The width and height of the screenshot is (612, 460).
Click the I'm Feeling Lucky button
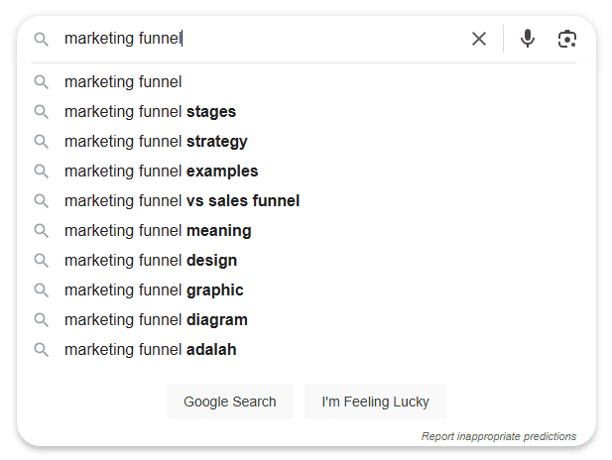click(x=375, y=402)
